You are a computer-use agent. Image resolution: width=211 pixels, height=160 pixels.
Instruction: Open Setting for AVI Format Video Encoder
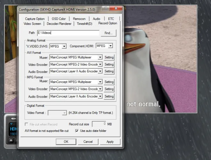click(109, 64)
